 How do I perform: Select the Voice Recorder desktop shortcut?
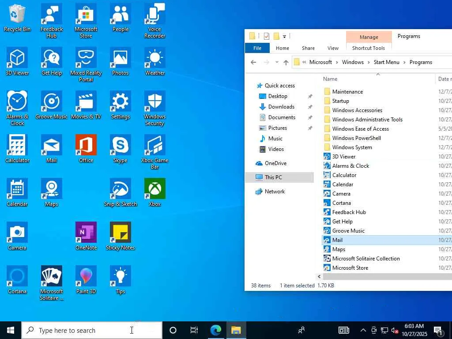click(x=155, y=21)
